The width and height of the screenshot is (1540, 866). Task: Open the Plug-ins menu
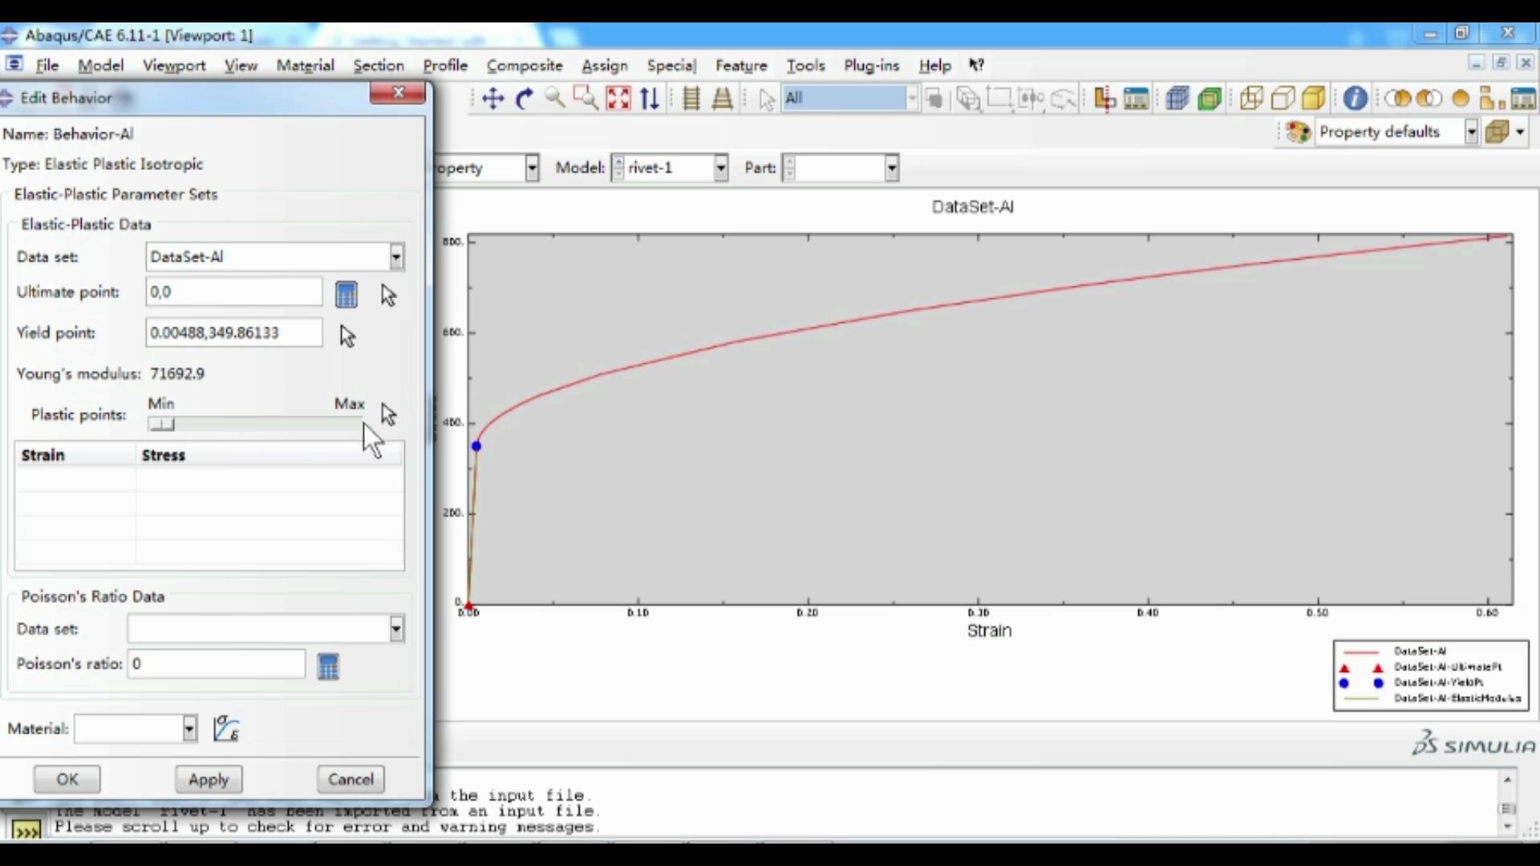coord(871,65)
